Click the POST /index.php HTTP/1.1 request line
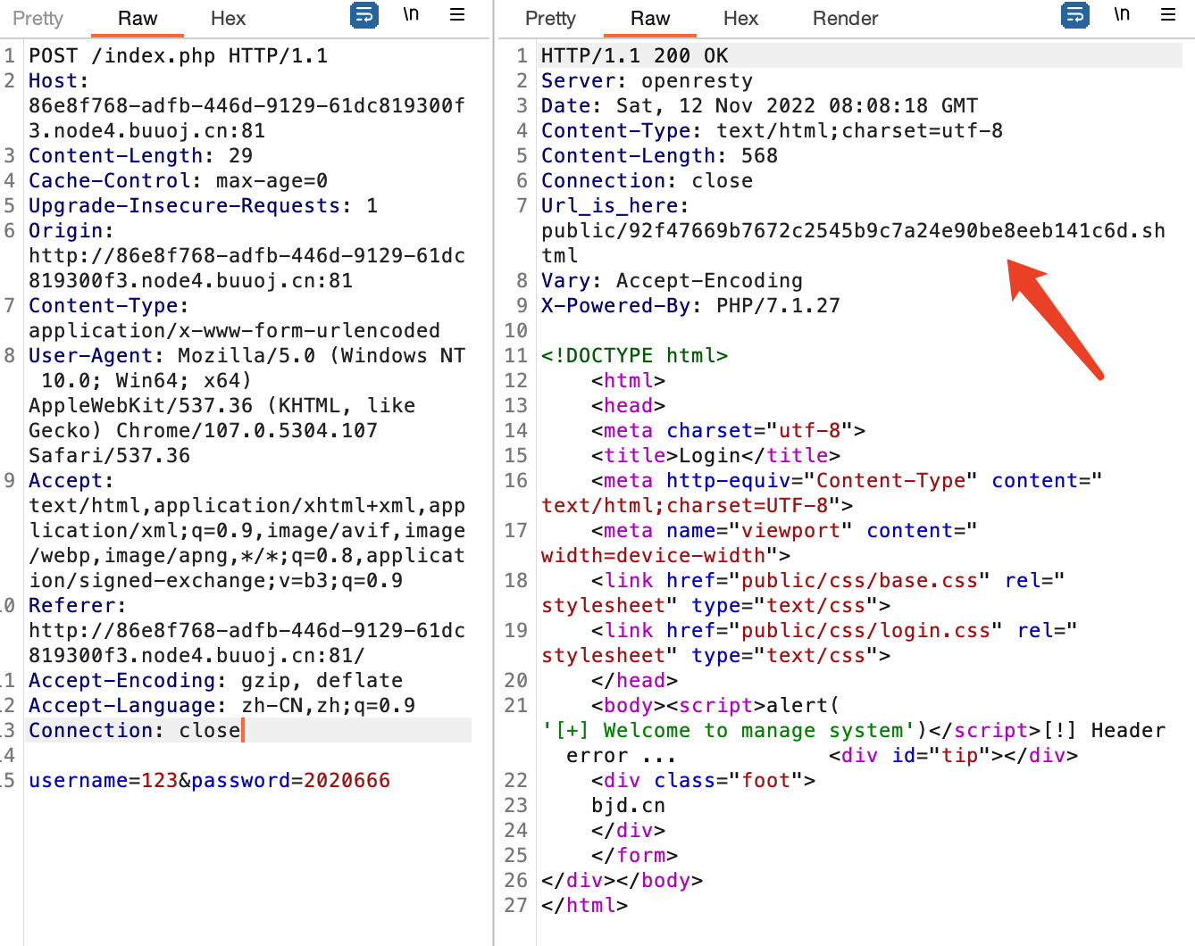The height and width of the screenshot is (946, 1195). (x=179, y=55)
